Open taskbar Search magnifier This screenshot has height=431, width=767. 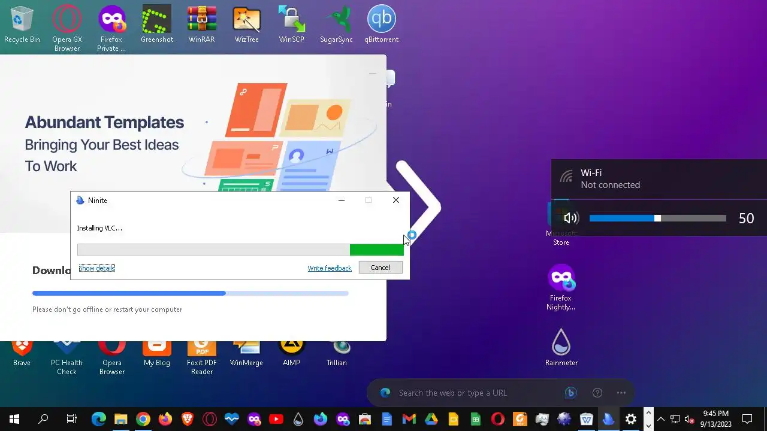coord(43,419)
